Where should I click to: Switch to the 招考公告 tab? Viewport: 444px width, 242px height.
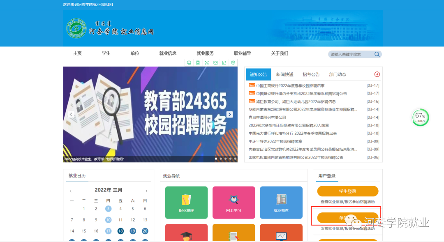311,74
